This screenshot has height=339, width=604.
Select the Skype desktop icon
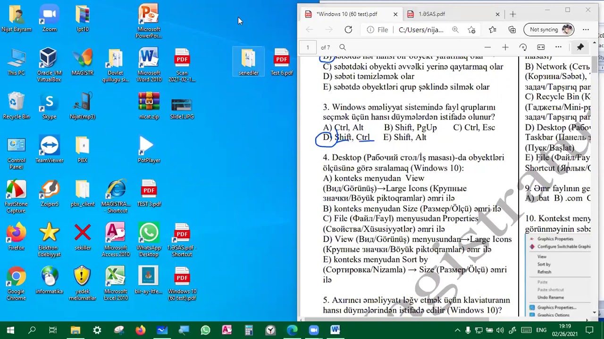click(x=50, y=106)
